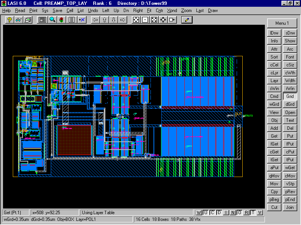Open the Cell menu

(70, 10)
